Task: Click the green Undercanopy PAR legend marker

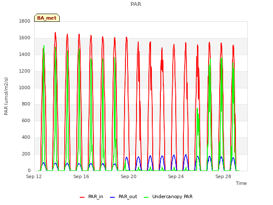Action: tap(146, 197)
